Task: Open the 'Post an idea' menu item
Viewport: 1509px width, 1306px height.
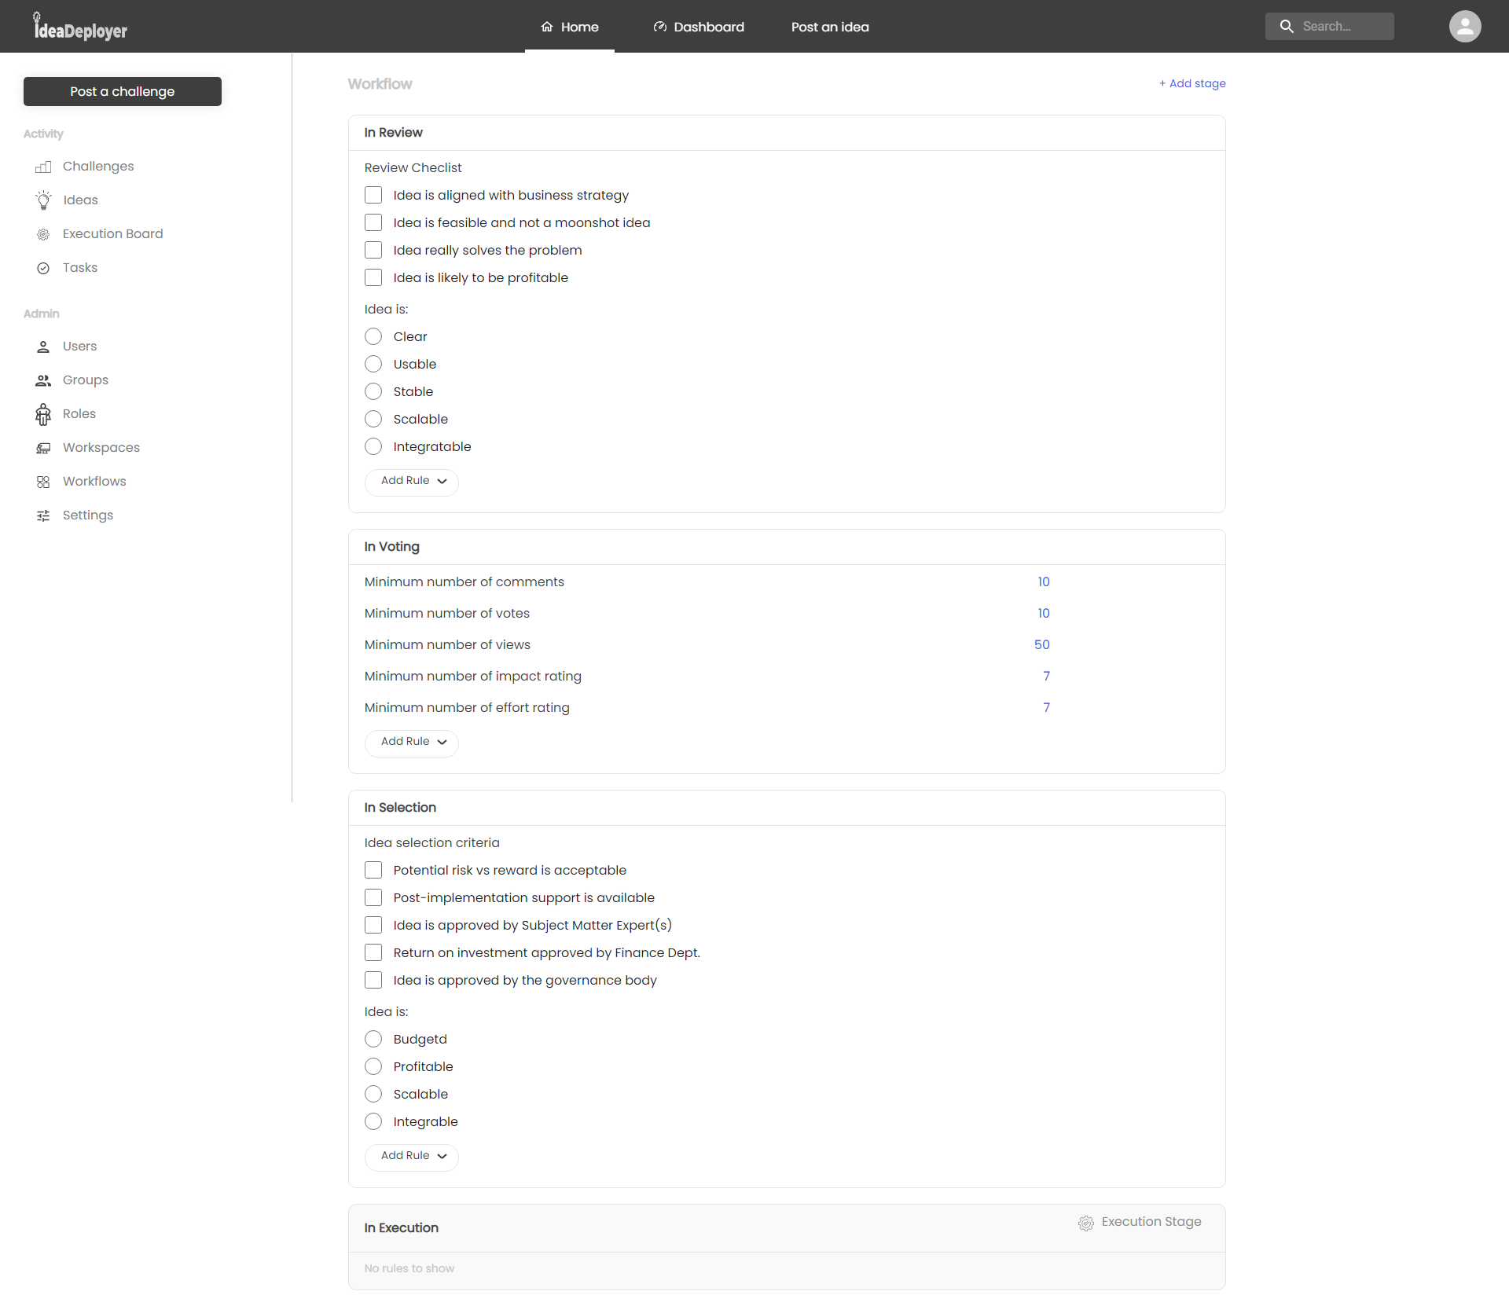Action: (x=830, y=27)
